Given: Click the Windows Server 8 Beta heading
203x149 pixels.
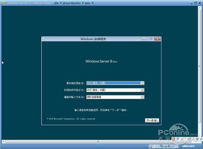Looking at the screenshot, I should tap(101, 61).
